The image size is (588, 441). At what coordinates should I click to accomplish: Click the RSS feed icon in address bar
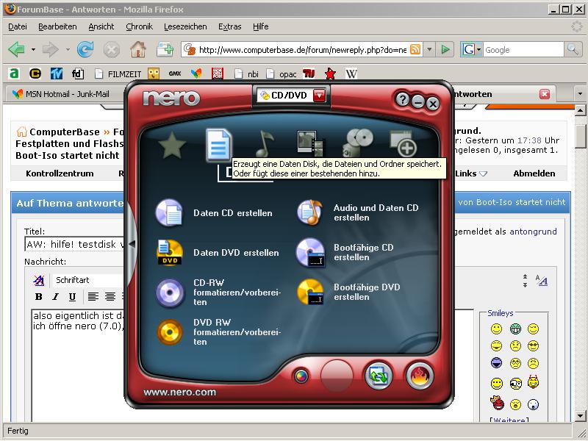coord(415,49)
